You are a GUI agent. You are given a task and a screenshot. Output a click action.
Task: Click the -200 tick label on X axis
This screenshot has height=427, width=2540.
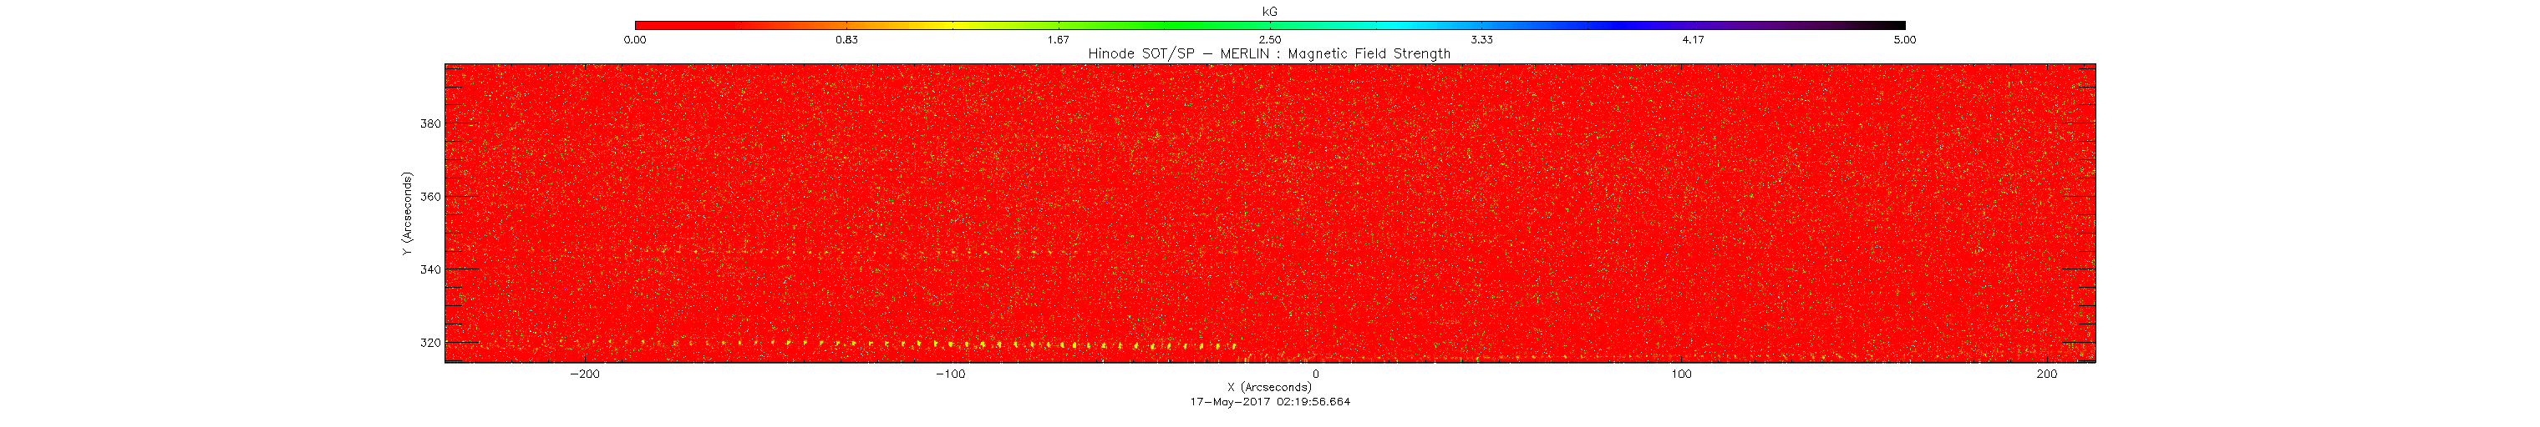(x=585, y=374)
